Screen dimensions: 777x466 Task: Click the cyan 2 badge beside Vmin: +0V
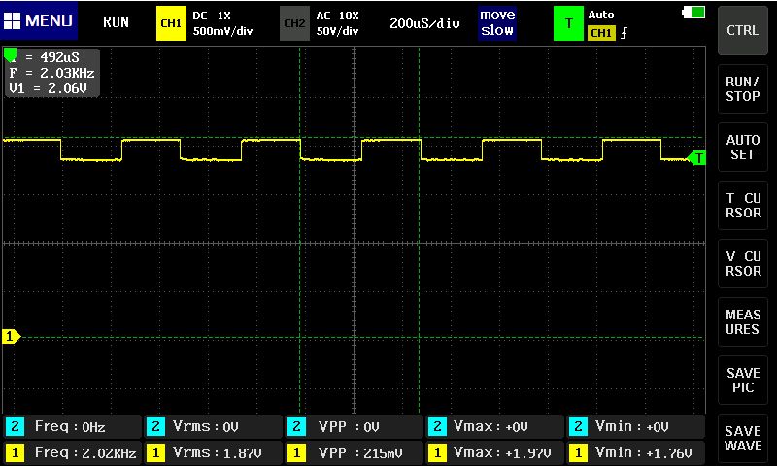pos(578,427)
